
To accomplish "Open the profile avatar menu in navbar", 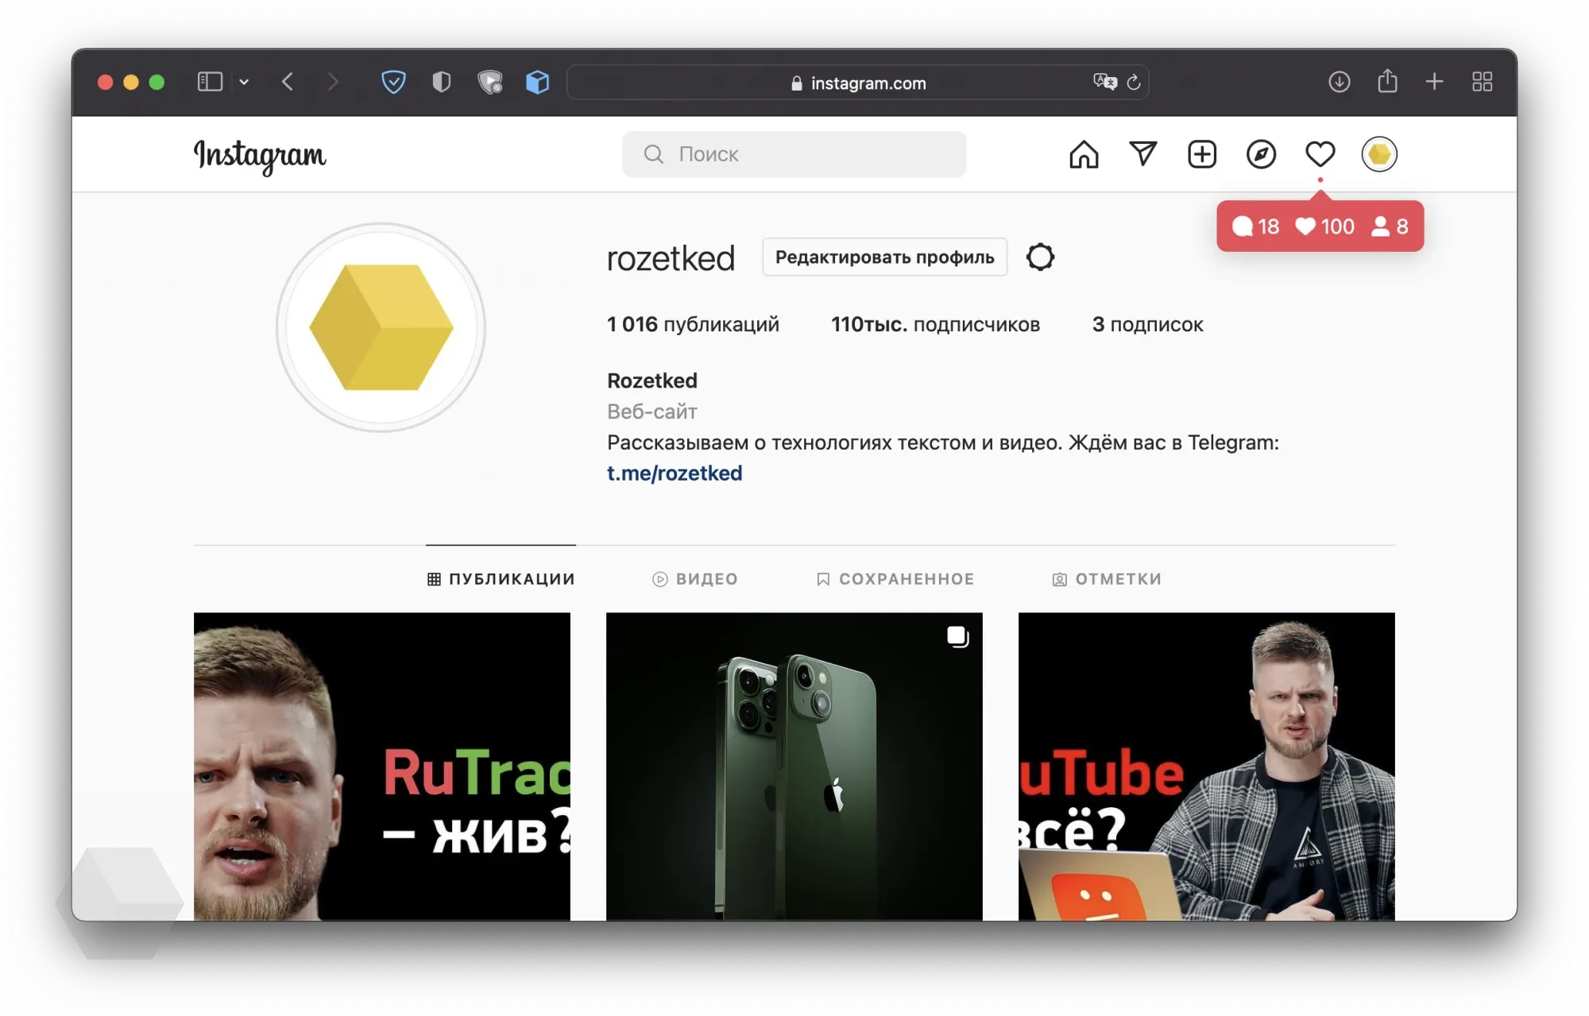I will click(x=1379, y=154).
